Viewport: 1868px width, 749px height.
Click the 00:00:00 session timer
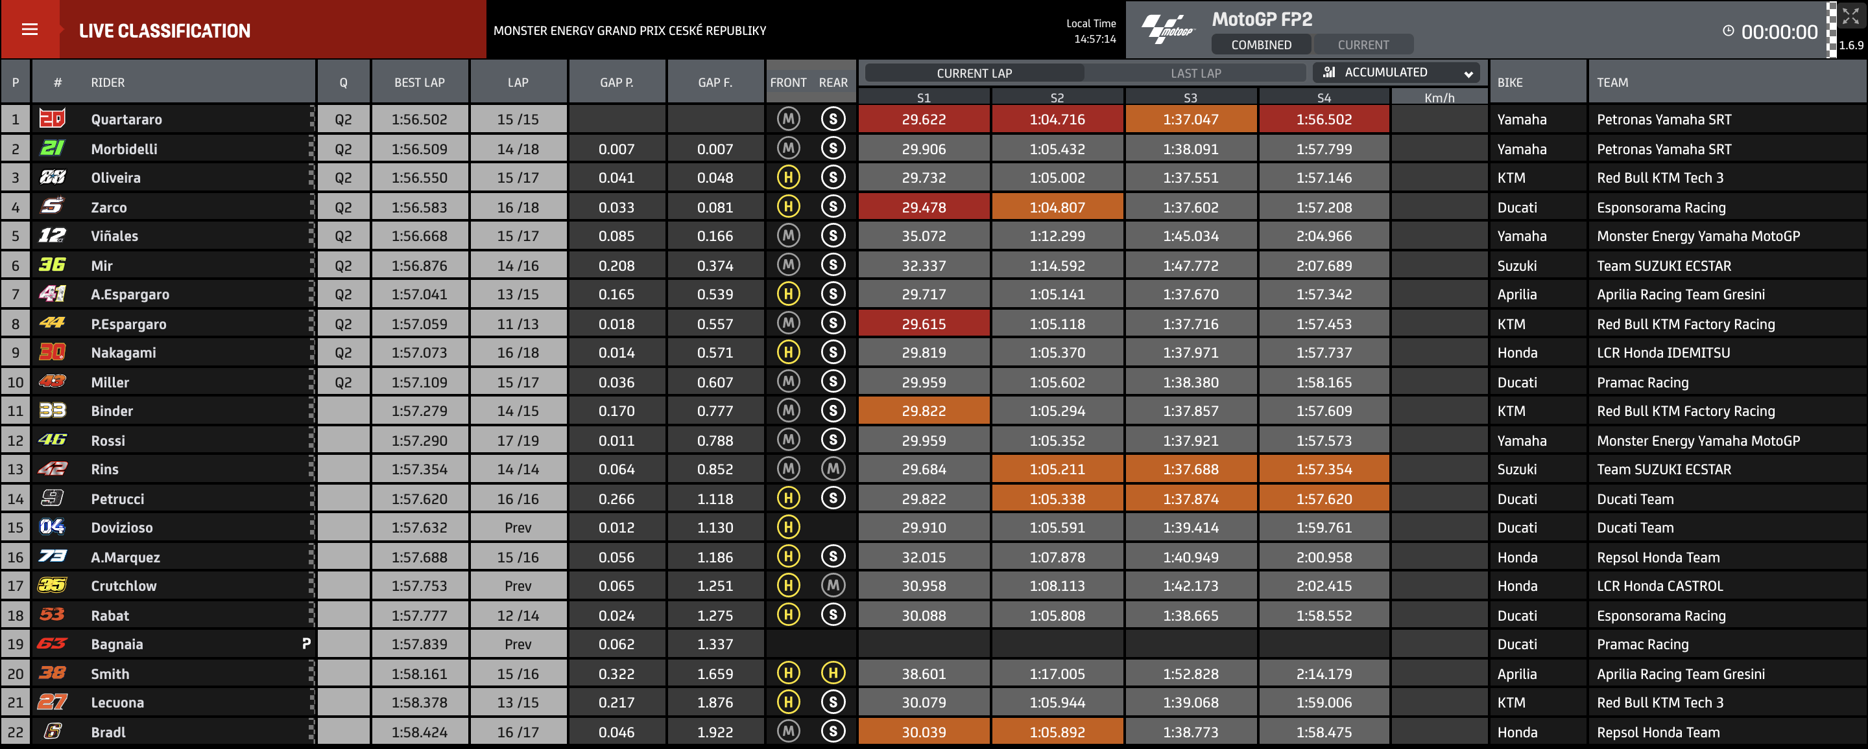[1780, 31]
